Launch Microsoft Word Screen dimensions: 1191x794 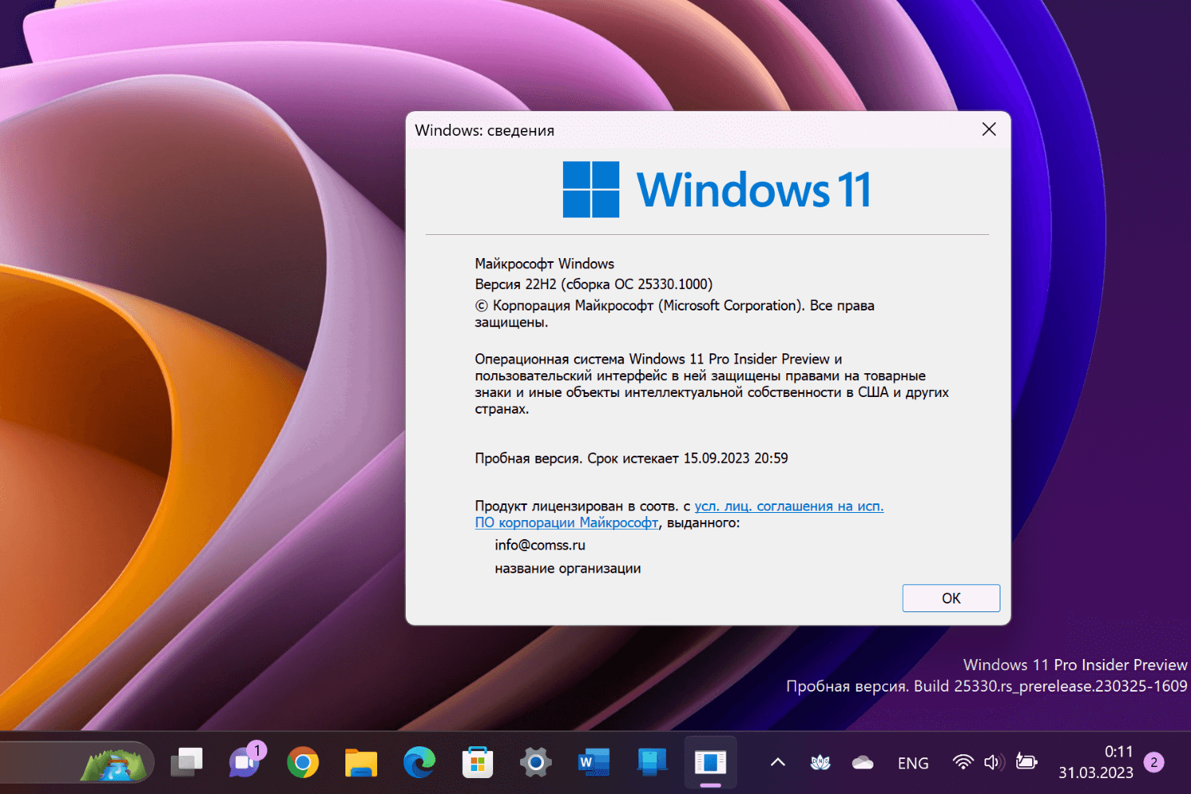click(x=592, y=762)
